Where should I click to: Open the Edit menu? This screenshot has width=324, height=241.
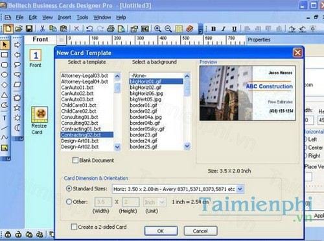tap(33, 18)
